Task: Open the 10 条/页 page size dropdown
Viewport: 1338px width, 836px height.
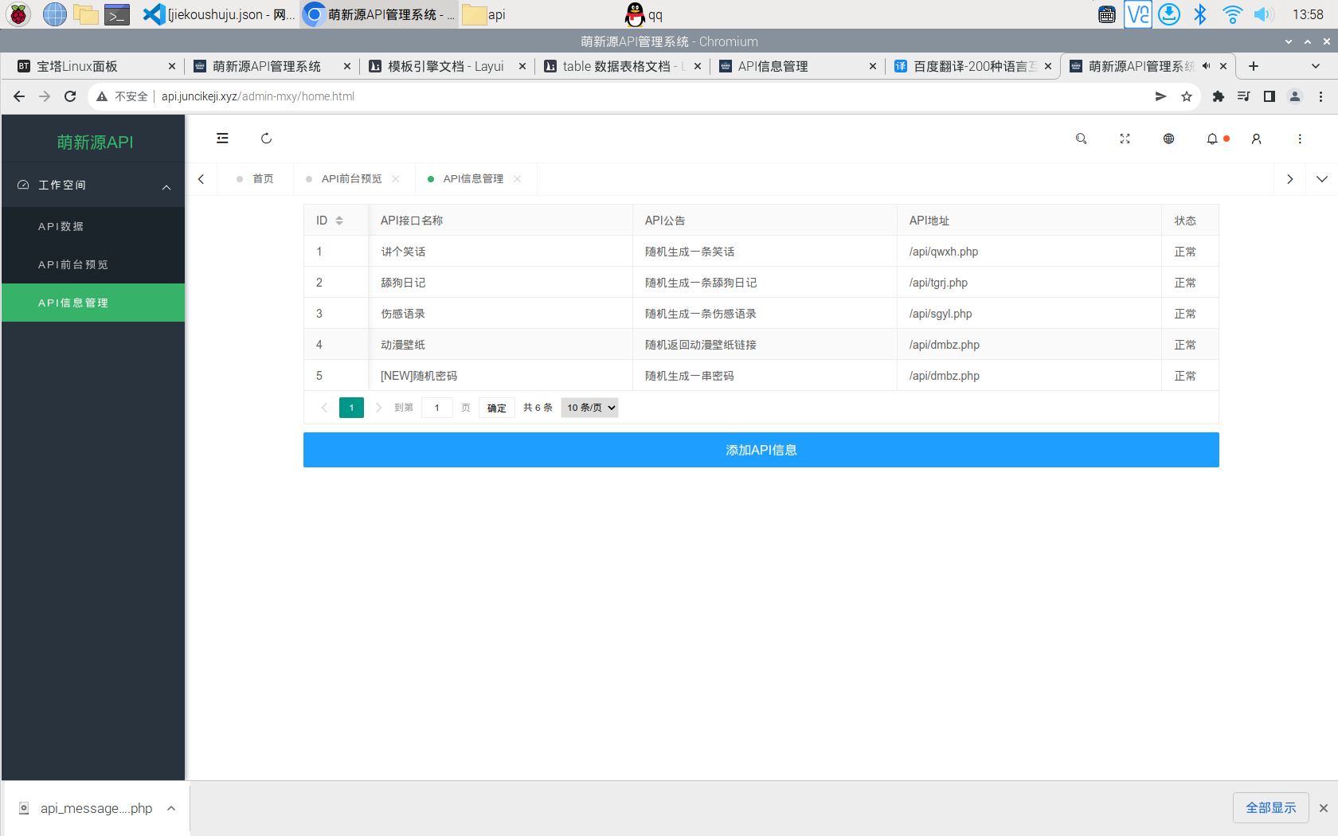Action: [589, 407]
